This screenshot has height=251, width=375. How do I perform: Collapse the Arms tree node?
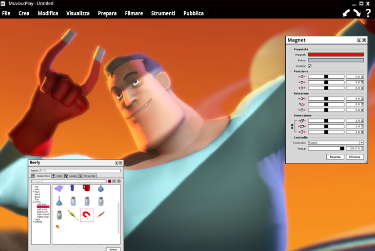[x=33, y=202]
